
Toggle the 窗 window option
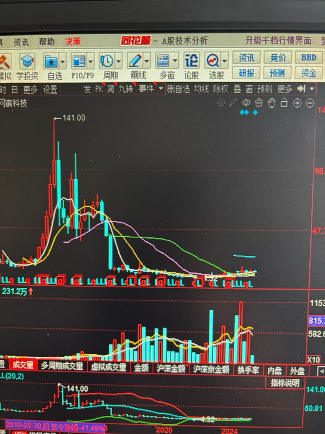click(x=249, y=89)
